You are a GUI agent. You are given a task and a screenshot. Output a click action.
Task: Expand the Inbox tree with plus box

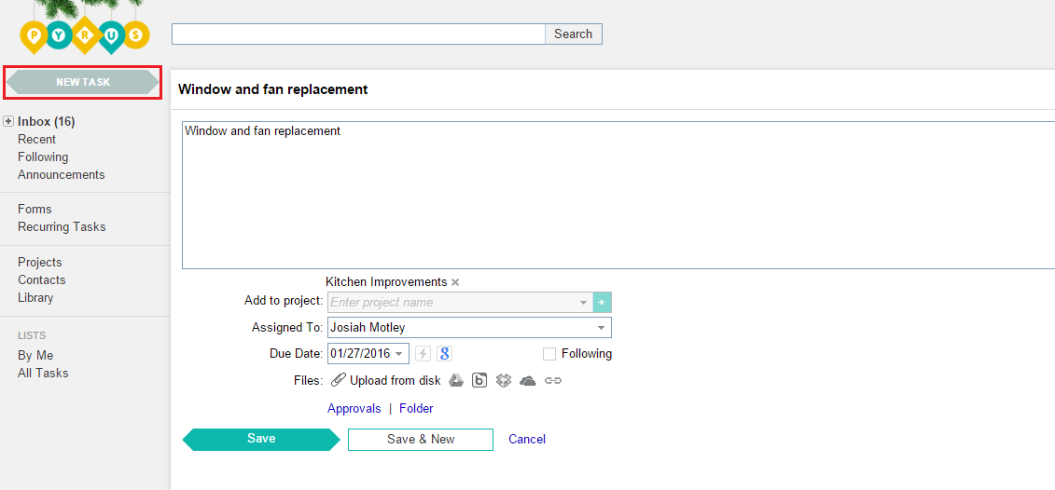point(8,122)
